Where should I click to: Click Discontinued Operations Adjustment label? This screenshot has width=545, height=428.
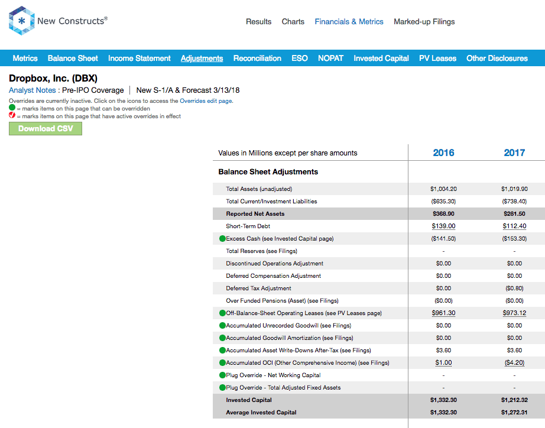coord(275,263)
